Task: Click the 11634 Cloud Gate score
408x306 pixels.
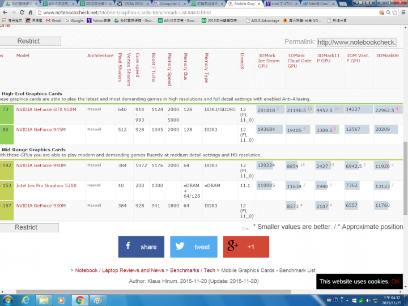Action: (294, 186)
